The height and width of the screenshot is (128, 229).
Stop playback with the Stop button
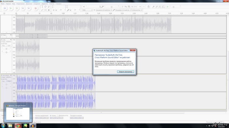17,8
